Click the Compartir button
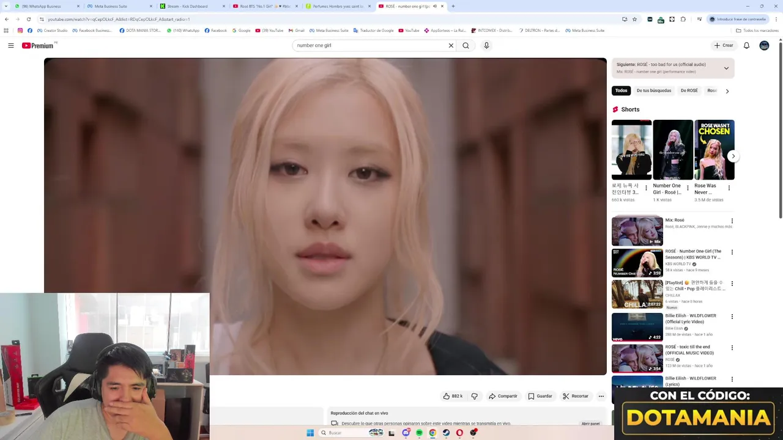Viewport: 783px width, 440px height. 503,396
